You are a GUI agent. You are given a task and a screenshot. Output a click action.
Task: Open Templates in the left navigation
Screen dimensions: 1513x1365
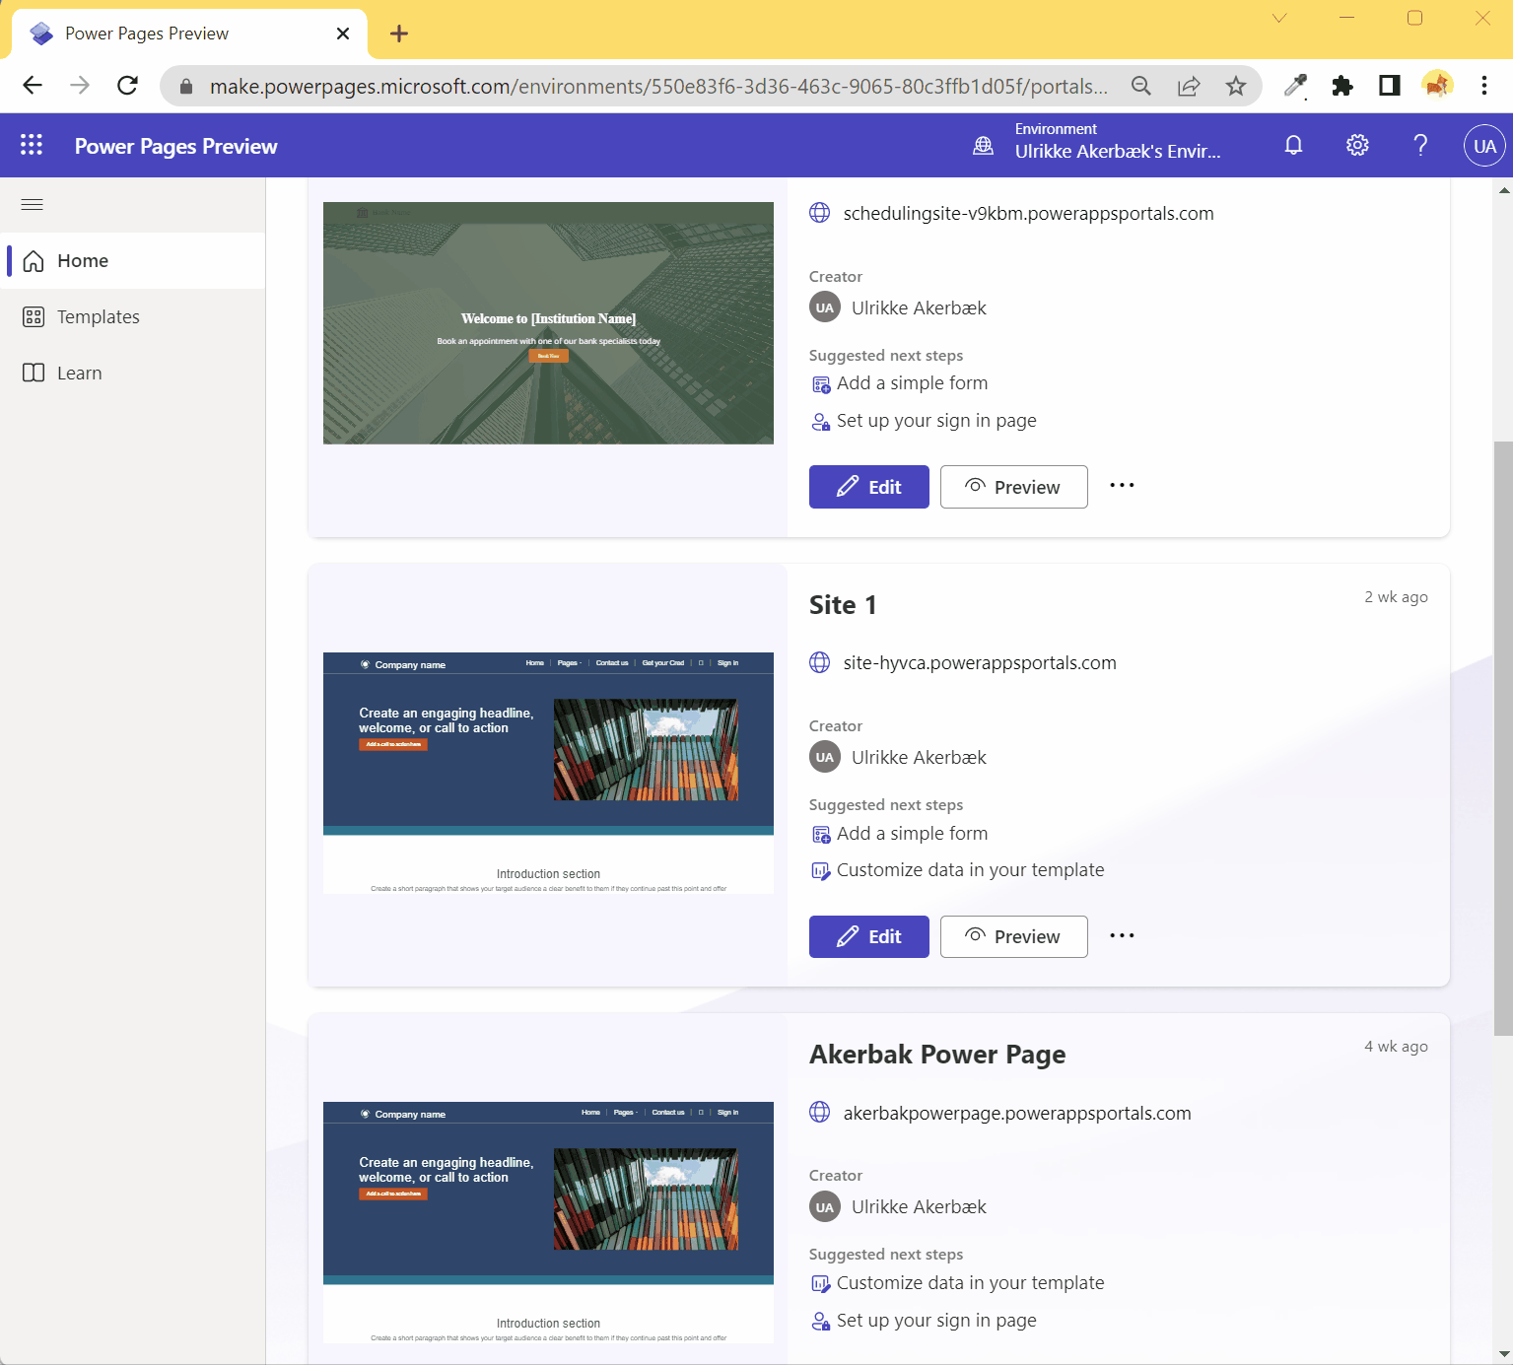coord(133,316)
